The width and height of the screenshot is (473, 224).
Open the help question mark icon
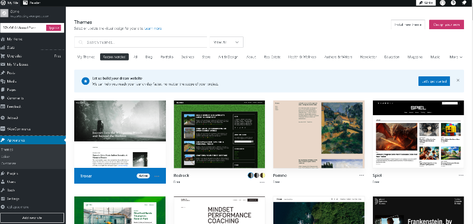click(453, 3)
